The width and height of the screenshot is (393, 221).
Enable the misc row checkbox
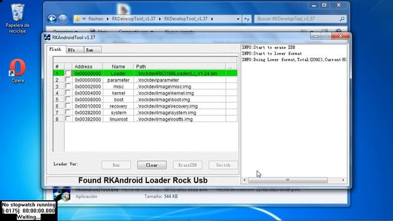(68, 86)
